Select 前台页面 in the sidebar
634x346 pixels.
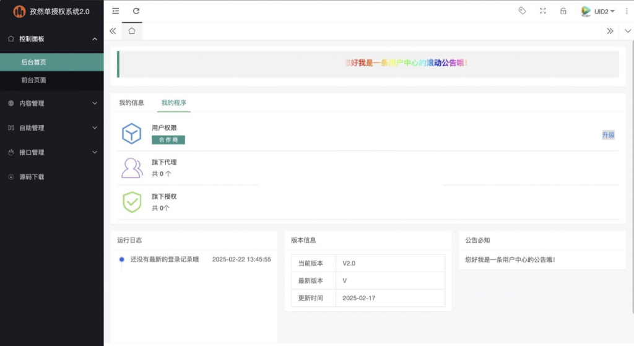point(52,80)
